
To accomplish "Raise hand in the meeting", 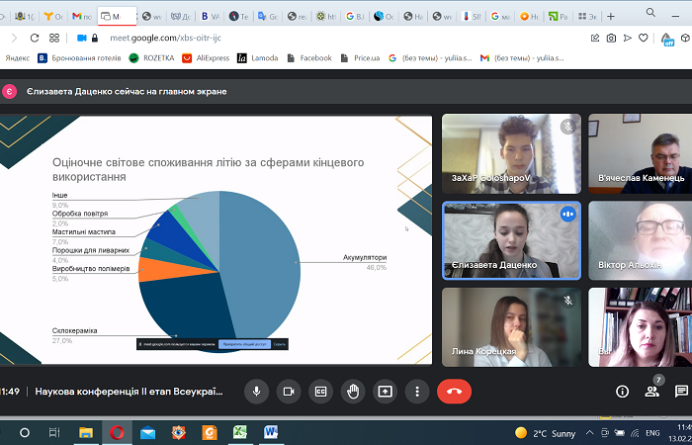I will tap(351, 391).
